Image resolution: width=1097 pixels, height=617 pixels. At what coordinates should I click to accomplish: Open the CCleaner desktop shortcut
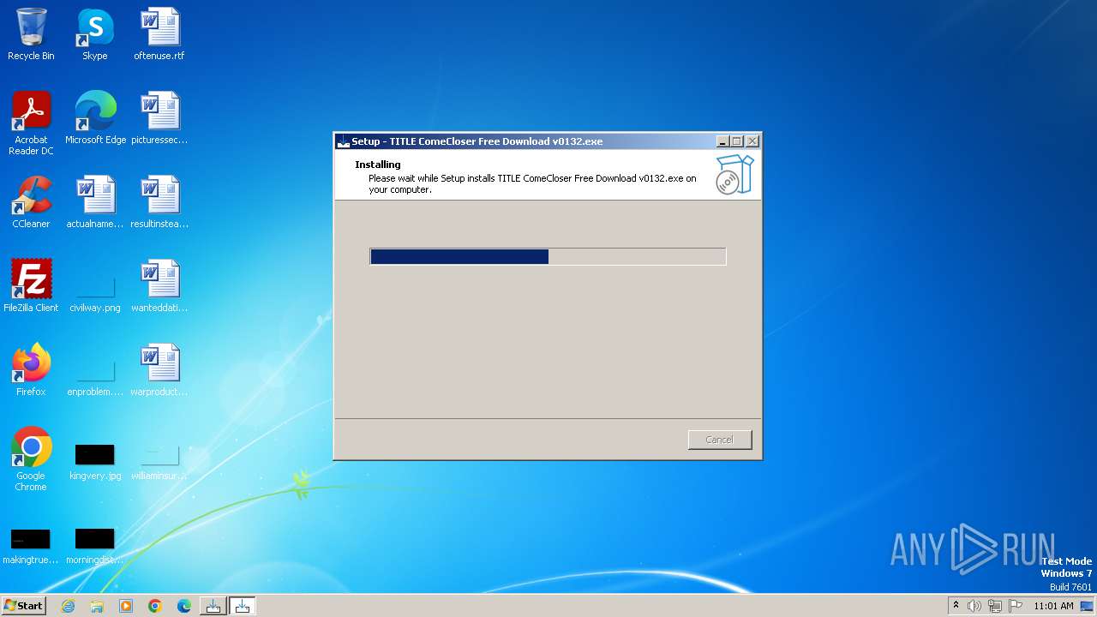[31, 202]
